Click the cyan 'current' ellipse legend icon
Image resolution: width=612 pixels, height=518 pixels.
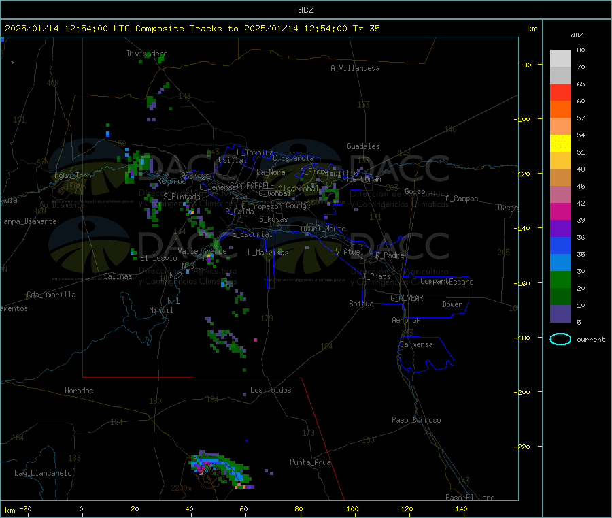(x=560, y=339)
